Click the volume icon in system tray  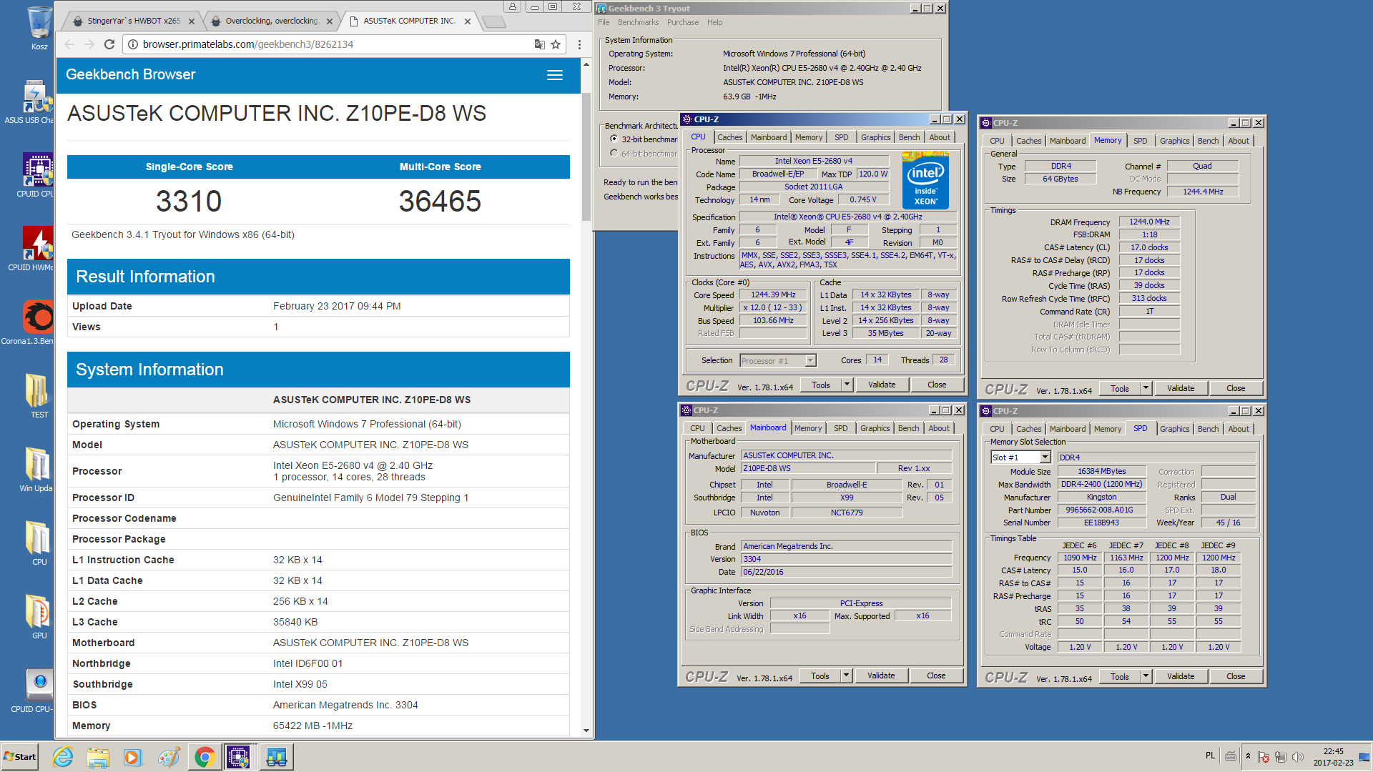(x=1298, y=756)
